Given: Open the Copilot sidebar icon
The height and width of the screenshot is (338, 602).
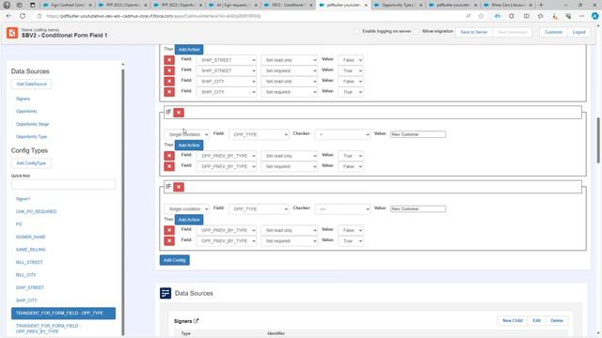Looking at the screenshot, I should click(594, 16).
